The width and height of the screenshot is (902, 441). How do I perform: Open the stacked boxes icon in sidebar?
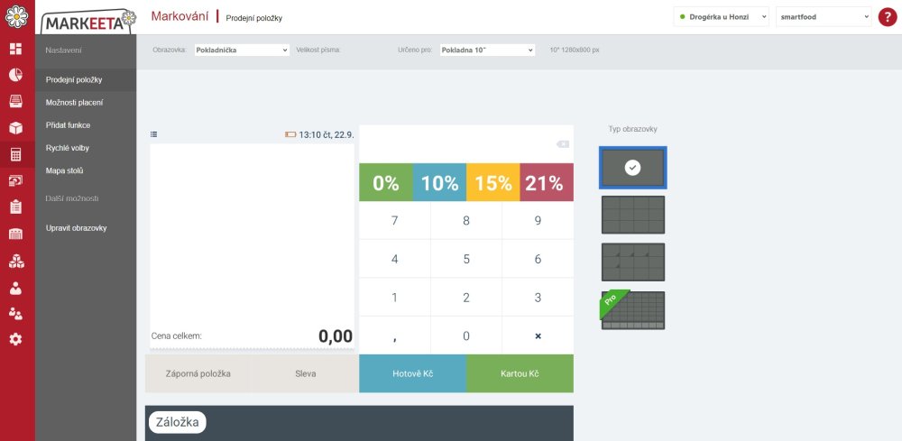tap(15, 262)
